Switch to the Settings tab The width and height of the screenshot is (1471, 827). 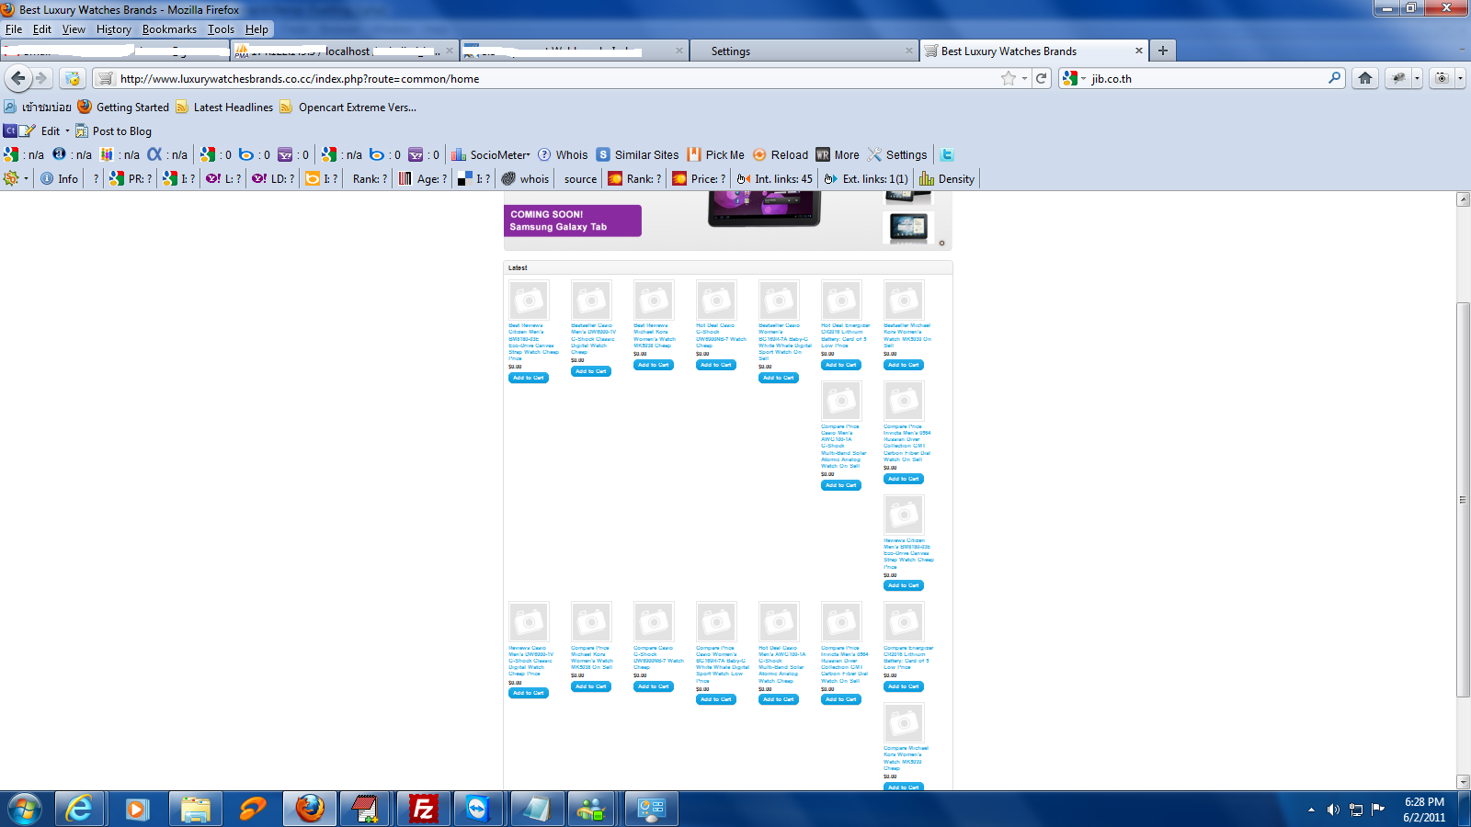[x=804, y=51]
